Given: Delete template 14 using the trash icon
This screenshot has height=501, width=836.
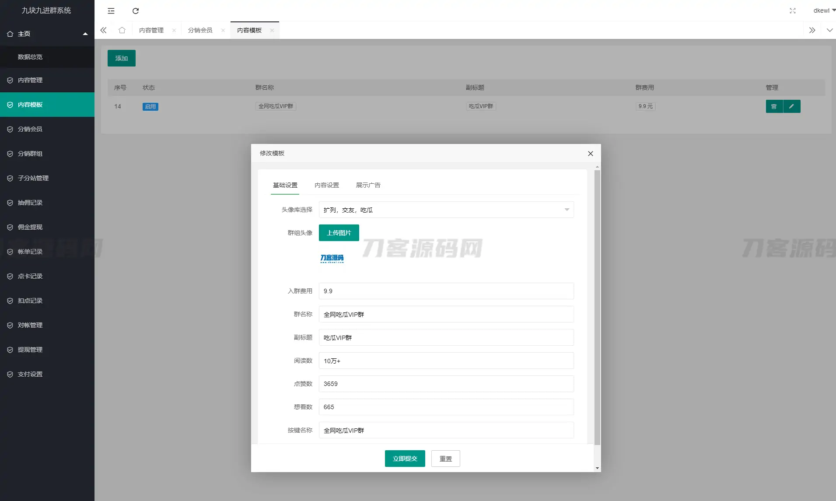Looking at the screenshot, I should [x=774, y=106].
